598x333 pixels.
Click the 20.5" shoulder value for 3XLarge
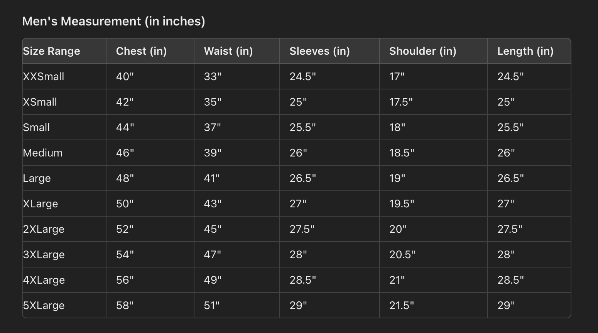[402, 254]
